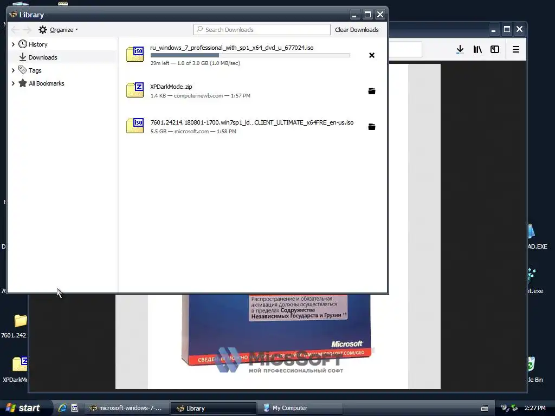Screen dimensions: 555x416
Task: Click the on-screen keyboard tray icon
Action: click(485, 408)
